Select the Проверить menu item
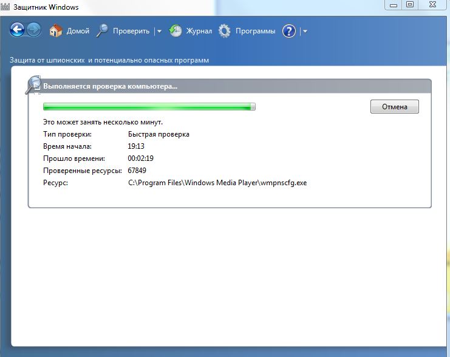 (x=131, y=31)
